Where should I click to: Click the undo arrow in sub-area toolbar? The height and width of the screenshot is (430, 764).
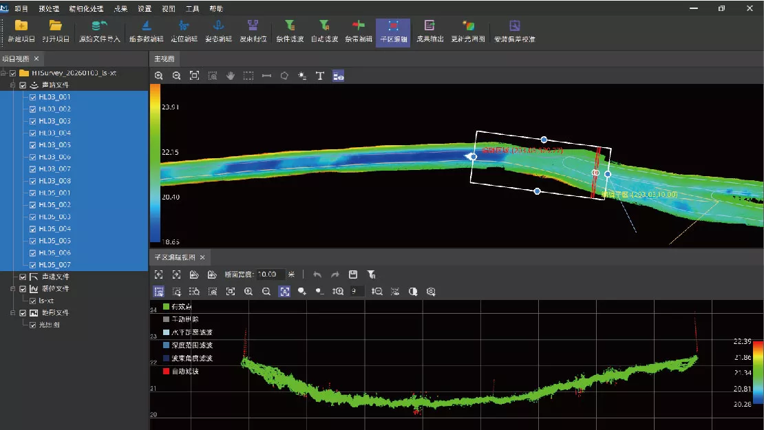pyautogui.click(x=317, y=275)
